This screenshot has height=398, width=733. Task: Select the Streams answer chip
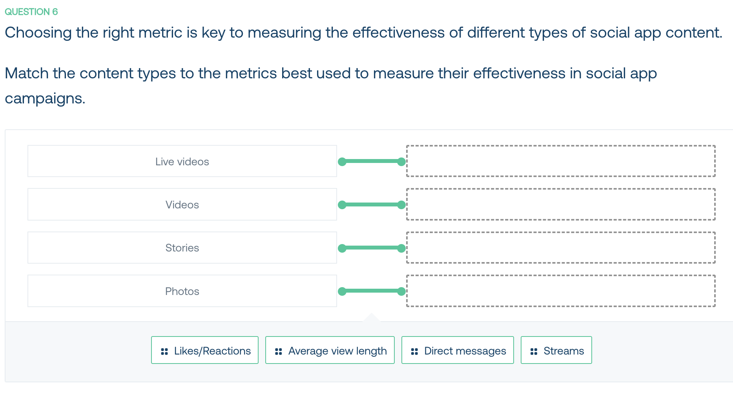(x=556, y=350)
